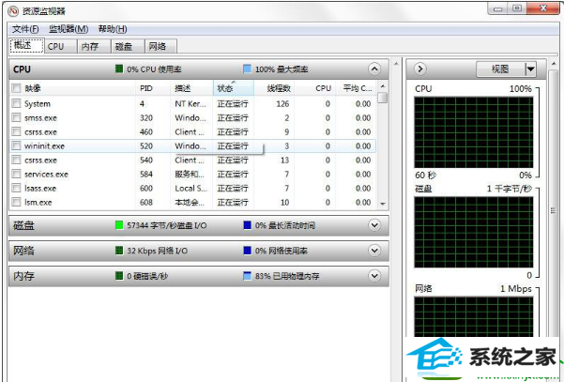Screen dimensions: 564x382
Task: Expand the 网络 section chevron
Action: tap(374, 251)
